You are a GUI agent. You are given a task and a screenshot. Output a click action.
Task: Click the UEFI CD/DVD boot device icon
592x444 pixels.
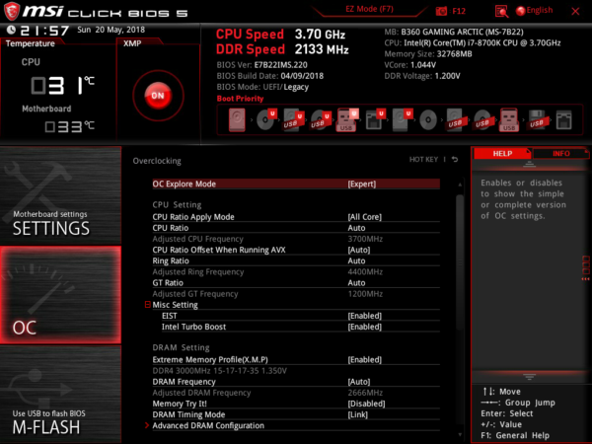coord(266,119)
